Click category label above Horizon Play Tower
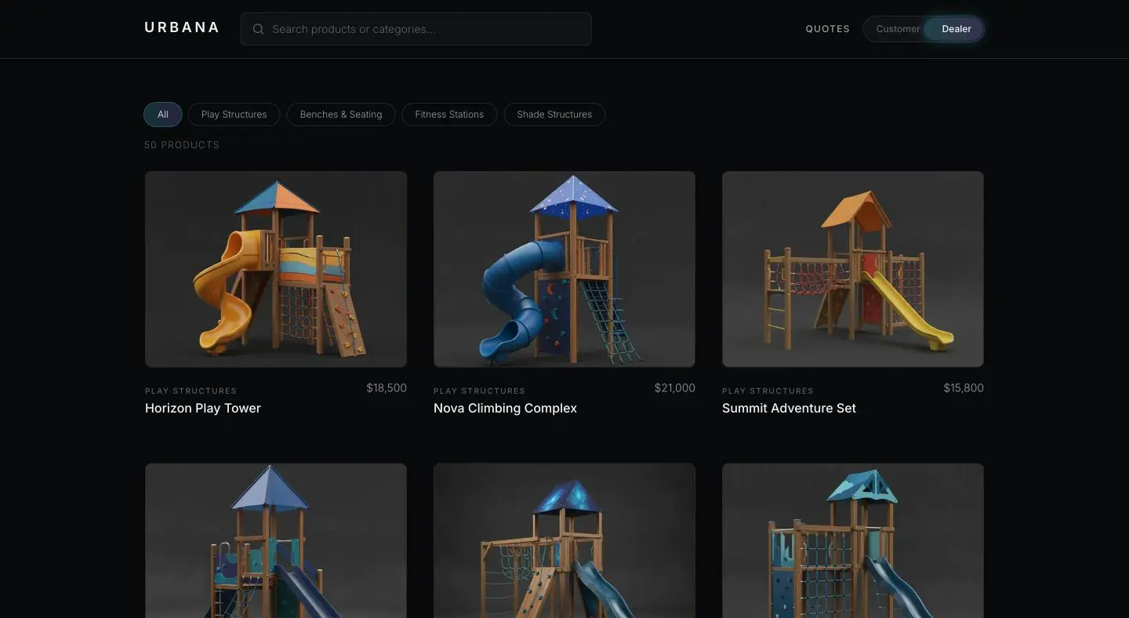 point(191,391)
